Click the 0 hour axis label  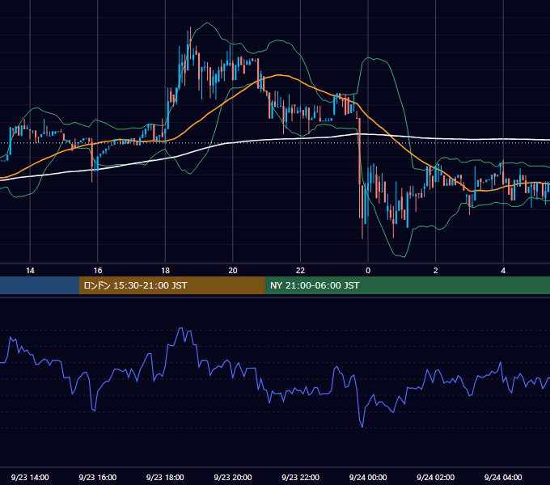click(x=368, y=271)
